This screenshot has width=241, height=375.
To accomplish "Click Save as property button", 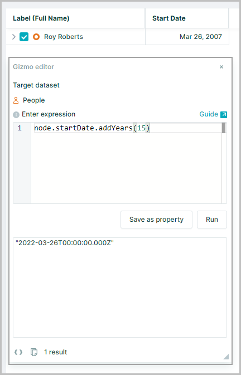I will (x=157, y=220).
